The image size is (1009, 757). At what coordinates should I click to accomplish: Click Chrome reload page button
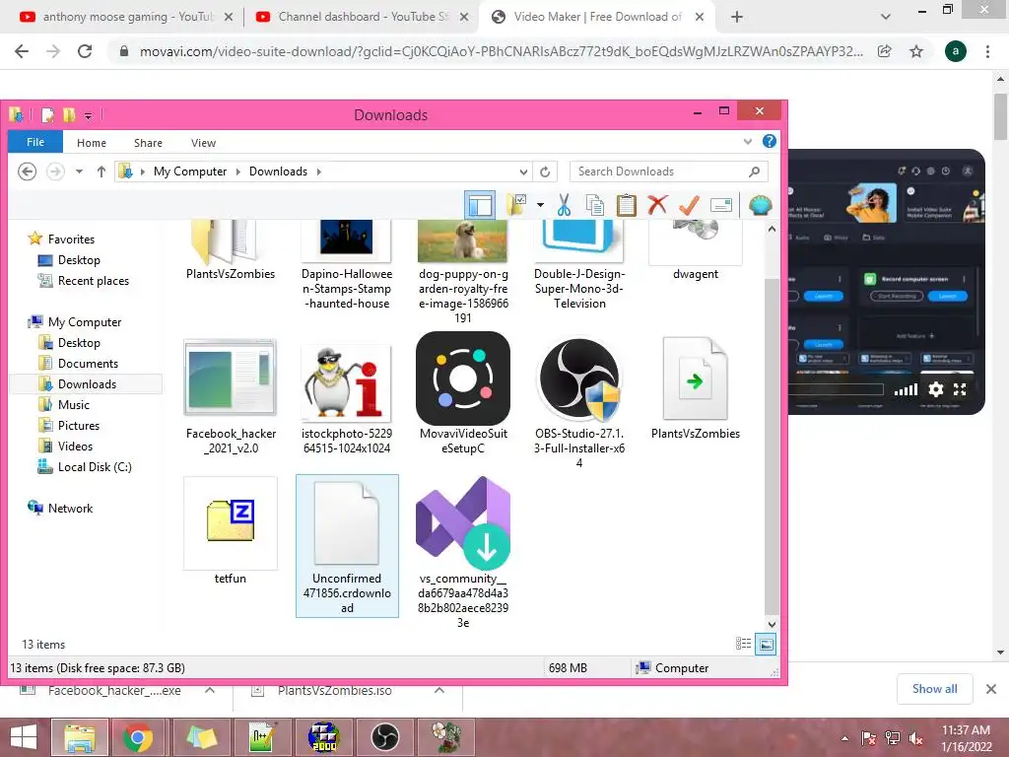click(x=85, y=51)
